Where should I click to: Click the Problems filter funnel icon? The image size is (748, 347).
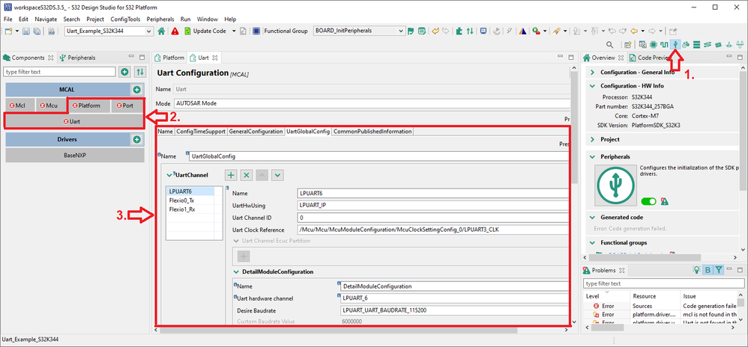[719, 270]
